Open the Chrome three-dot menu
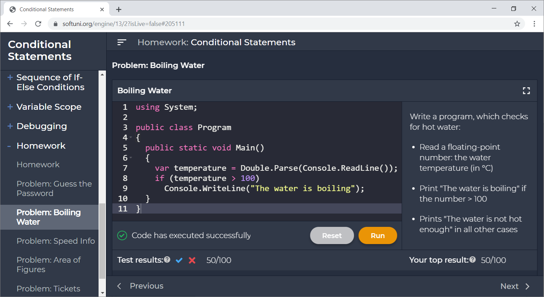This screenshot has height=297, width=544. point(534,24)
